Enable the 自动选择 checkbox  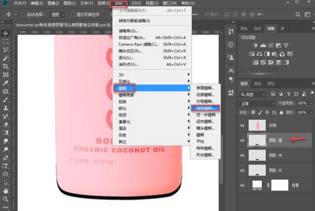click(23, 14)
